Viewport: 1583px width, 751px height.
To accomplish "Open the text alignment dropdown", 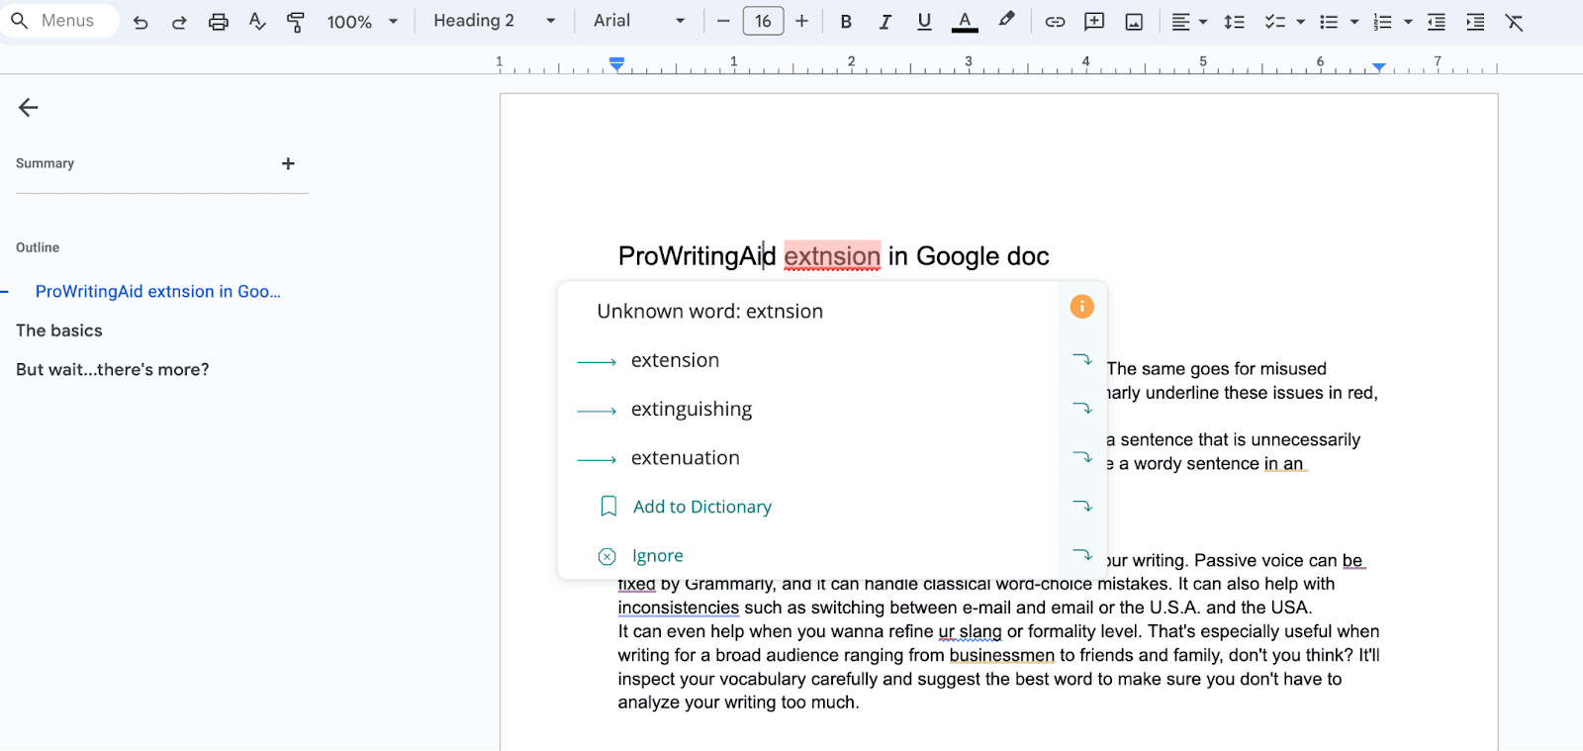I will 1189,22.
